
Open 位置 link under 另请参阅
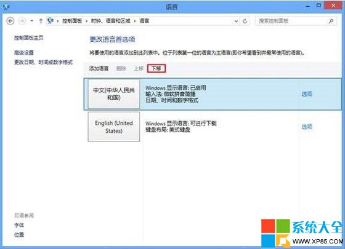pos(19,235)
